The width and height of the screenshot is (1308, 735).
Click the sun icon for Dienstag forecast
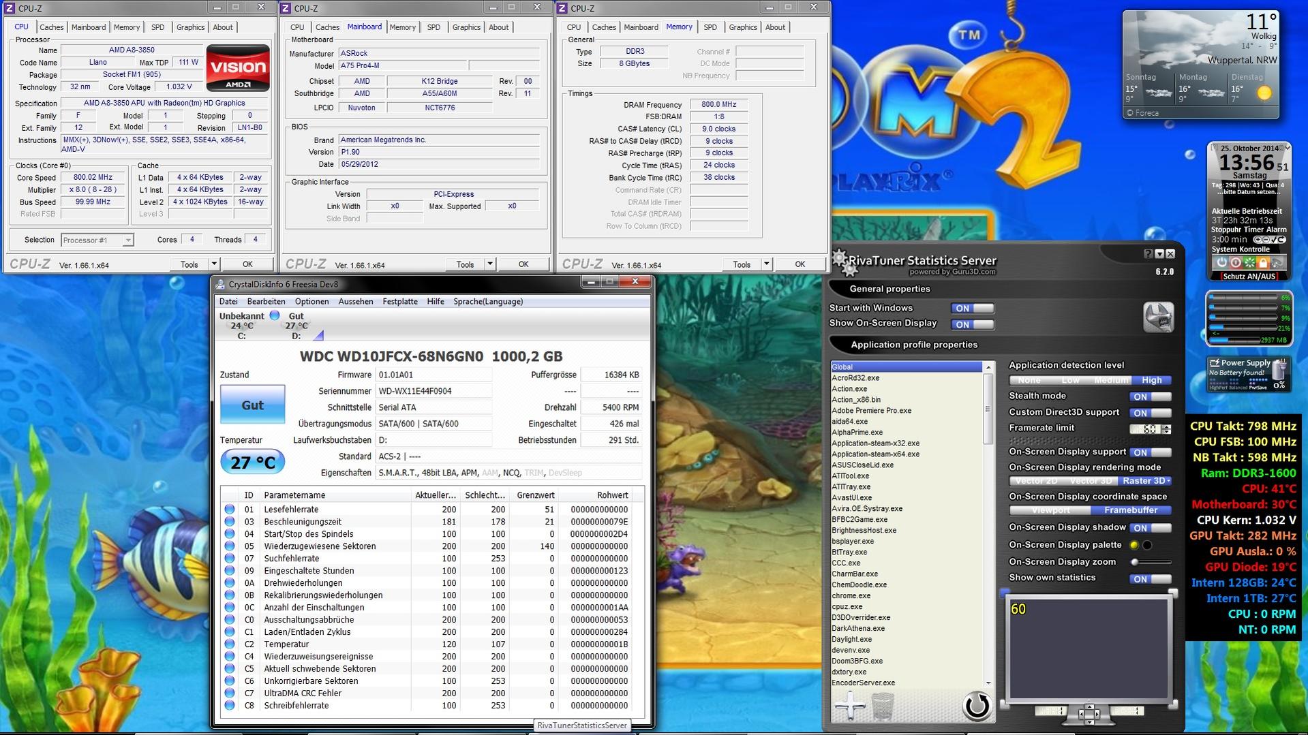tap(1264, 93)
